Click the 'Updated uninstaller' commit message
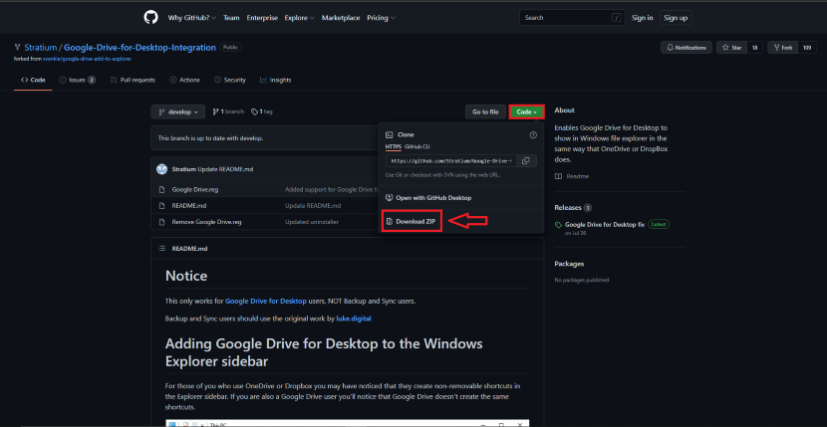Screen dimensions: 827x427 (312, 222)
